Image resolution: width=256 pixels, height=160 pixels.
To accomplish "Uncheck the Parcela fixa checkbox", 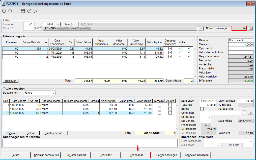I will point(244,109).
